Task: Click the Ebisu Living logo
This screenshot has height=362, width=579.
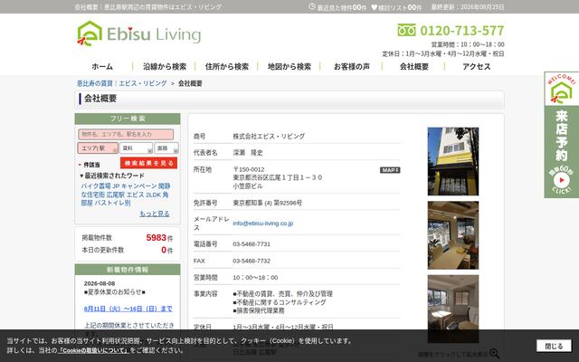Action: (138, 33)
